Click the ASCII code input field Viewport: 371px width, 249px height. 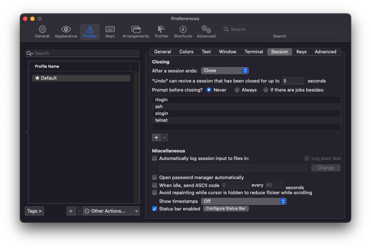click(236, 185)
